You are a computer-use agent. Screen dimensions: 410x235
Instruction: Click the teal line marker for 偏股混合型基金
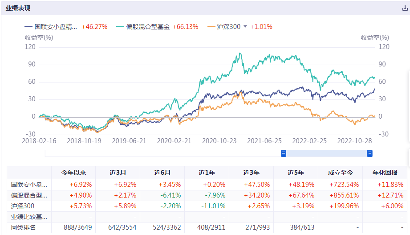(120, 27)
